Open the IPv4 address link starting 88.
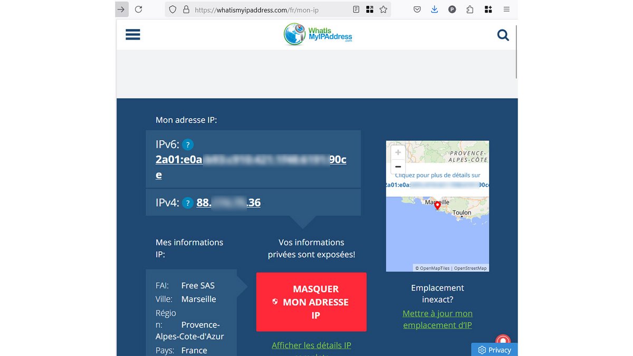Image resolution: width=633 pixels, height=356 pixels. click(x=228, y=203)
